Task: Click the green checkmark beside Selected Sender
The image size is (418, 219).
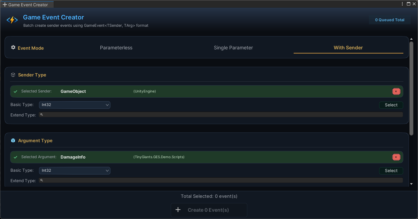Action: 16,91
